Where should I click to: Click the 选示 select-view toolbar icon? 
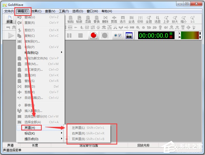(x=123, y=19)
